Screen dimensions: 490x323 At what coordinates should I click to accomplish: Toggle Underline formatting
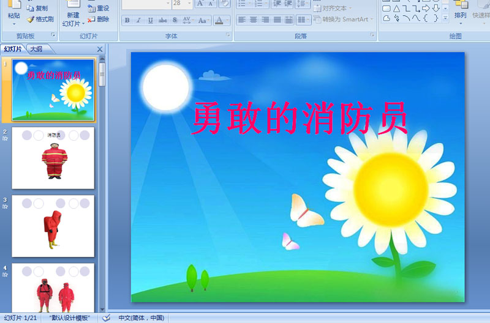point(150,20)
